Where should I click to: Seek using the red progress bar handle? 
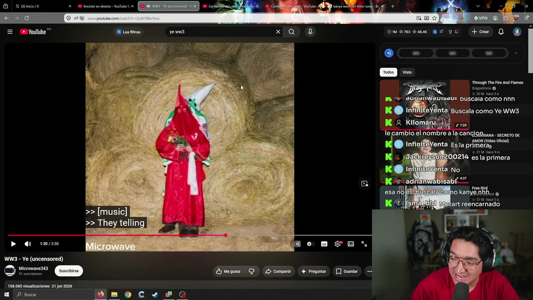point(226,235)
